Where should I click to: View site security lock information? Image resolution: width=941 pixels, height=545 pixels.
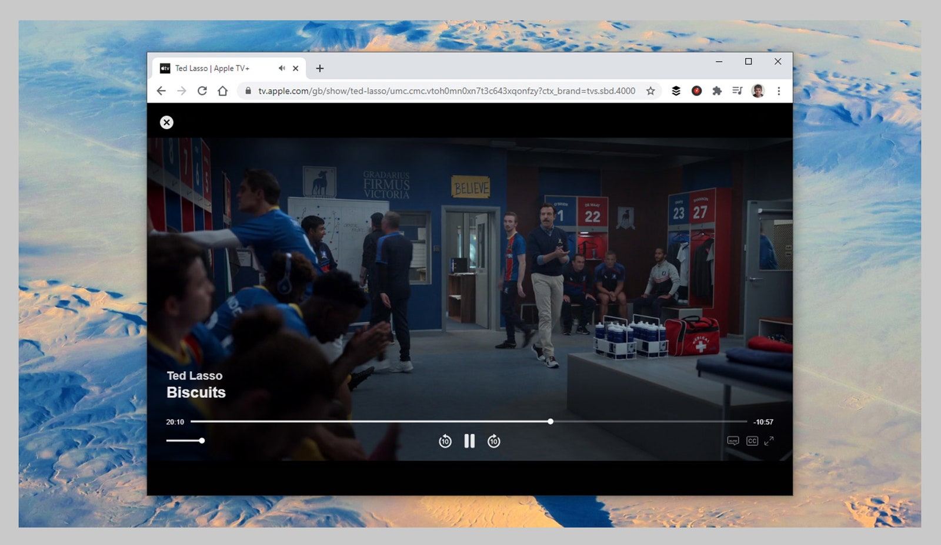pos(248,90)
